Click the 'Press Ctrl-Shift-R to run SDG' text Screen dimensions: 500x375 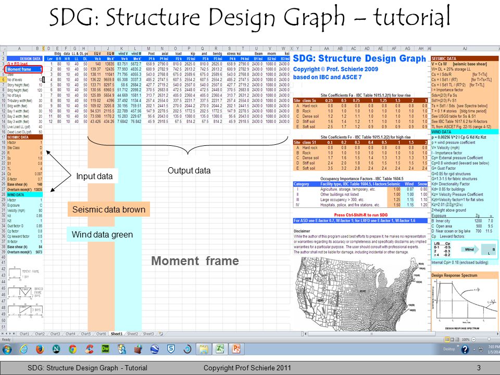[360, 215]
